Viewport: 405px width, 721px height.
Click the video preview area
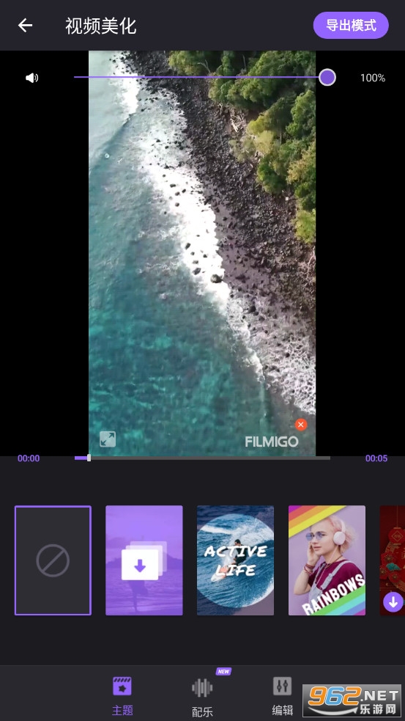coord(202,253)
